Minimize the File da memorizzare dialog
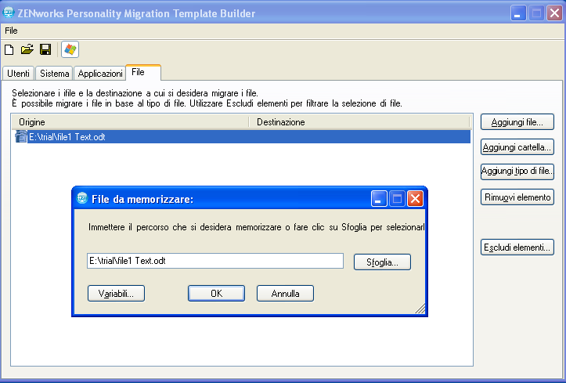Screen dimensions: 566x383 pos(379,198)
